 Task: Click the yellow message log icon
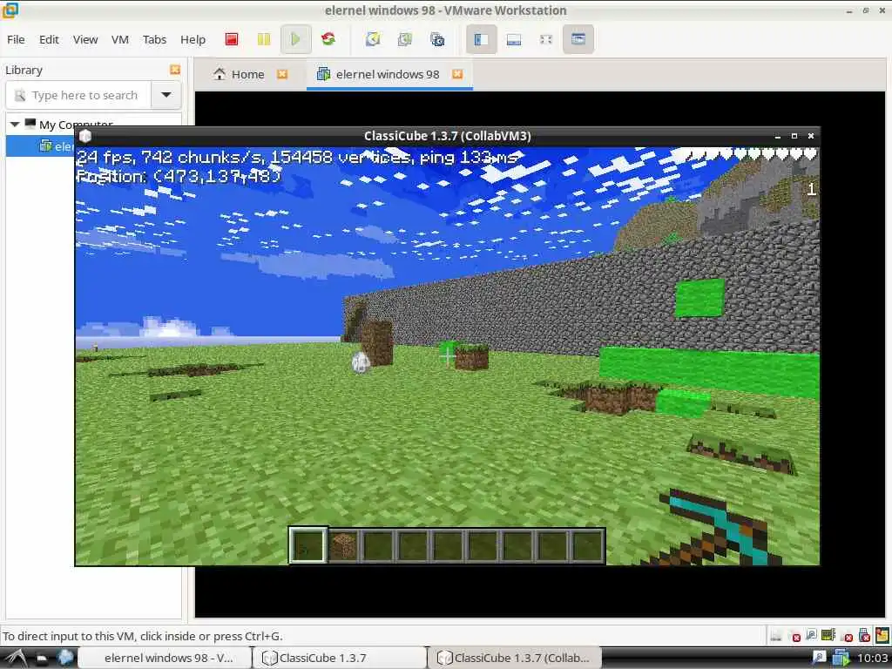(882, 635)
